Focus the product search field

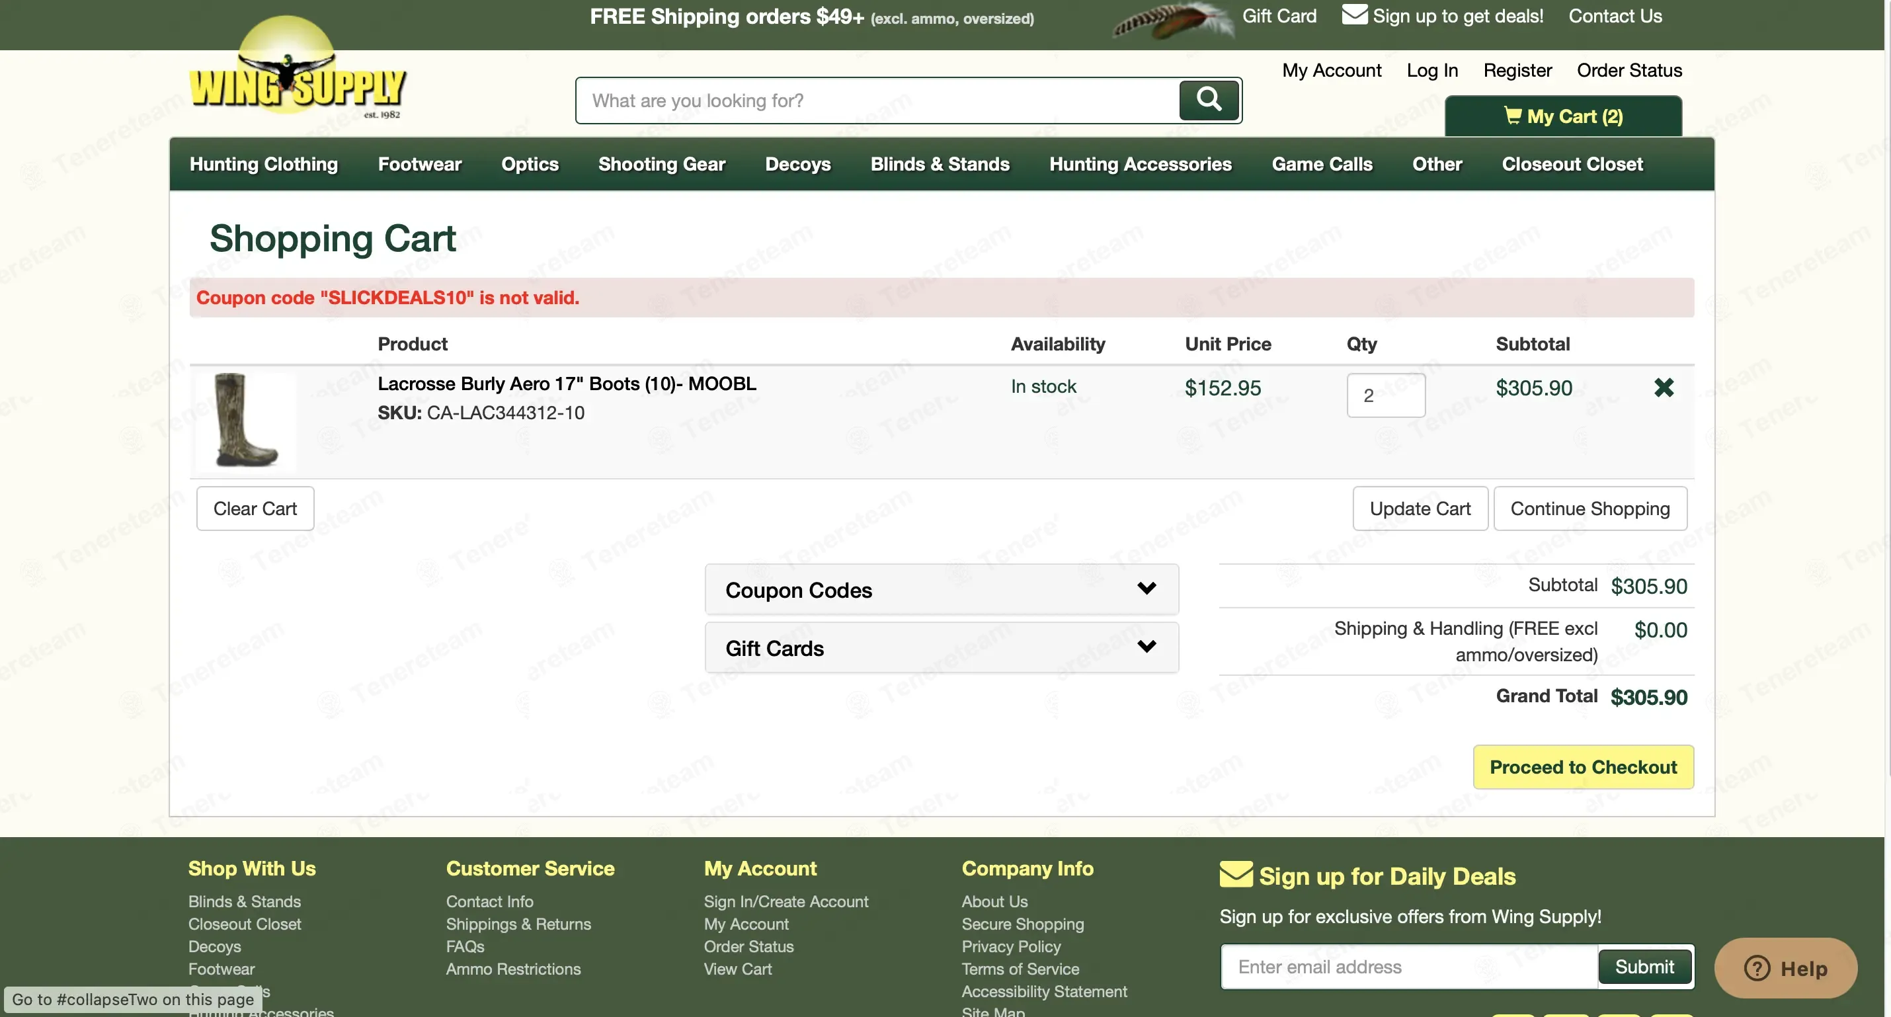[878, 100]
